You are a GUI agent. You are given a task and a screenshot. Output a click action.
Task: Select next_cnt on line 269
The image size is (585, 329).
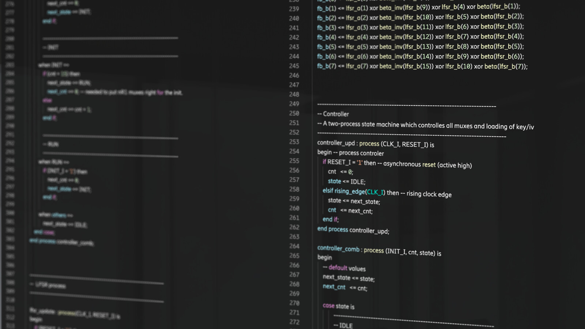pyautogui.click(x=333, y=287)
